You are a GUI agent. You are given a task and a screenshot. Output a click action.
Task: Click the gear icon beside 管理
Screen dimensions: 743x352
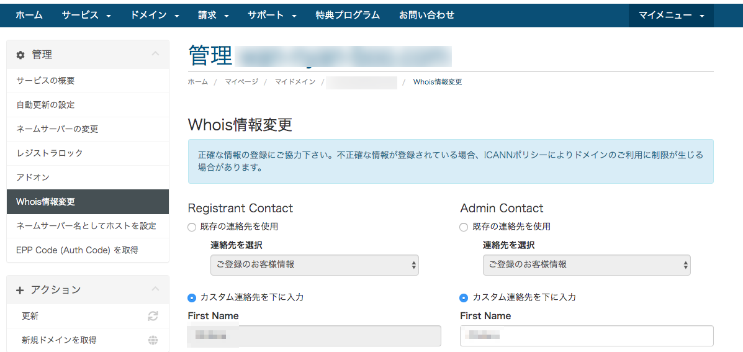20,55
